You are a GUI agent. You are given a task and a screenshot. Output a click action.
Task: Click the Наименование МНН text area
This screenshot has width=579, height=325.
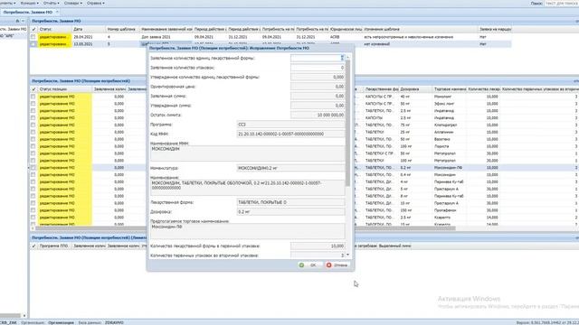pyautogui.click(x=247, y=153)
